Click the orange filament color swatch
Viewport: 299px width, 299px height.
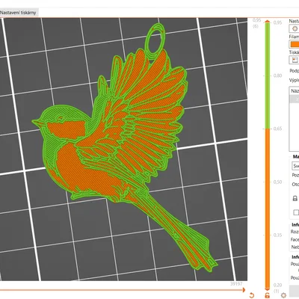point(295,44)
